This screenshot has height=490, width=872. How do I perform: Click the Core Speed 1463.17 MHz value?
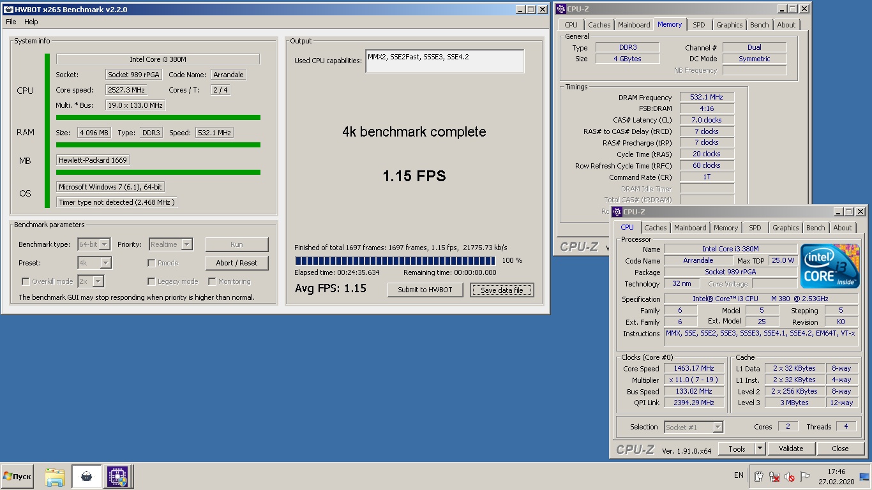tap(694, 369)
